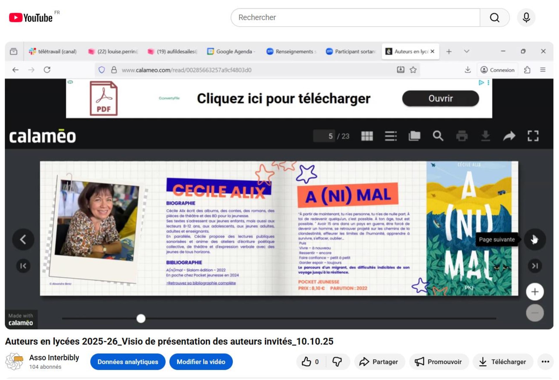Share the Calaméo publication
Image resolution: width=559 pixels, height=380 pixels.
click(510, 136)
